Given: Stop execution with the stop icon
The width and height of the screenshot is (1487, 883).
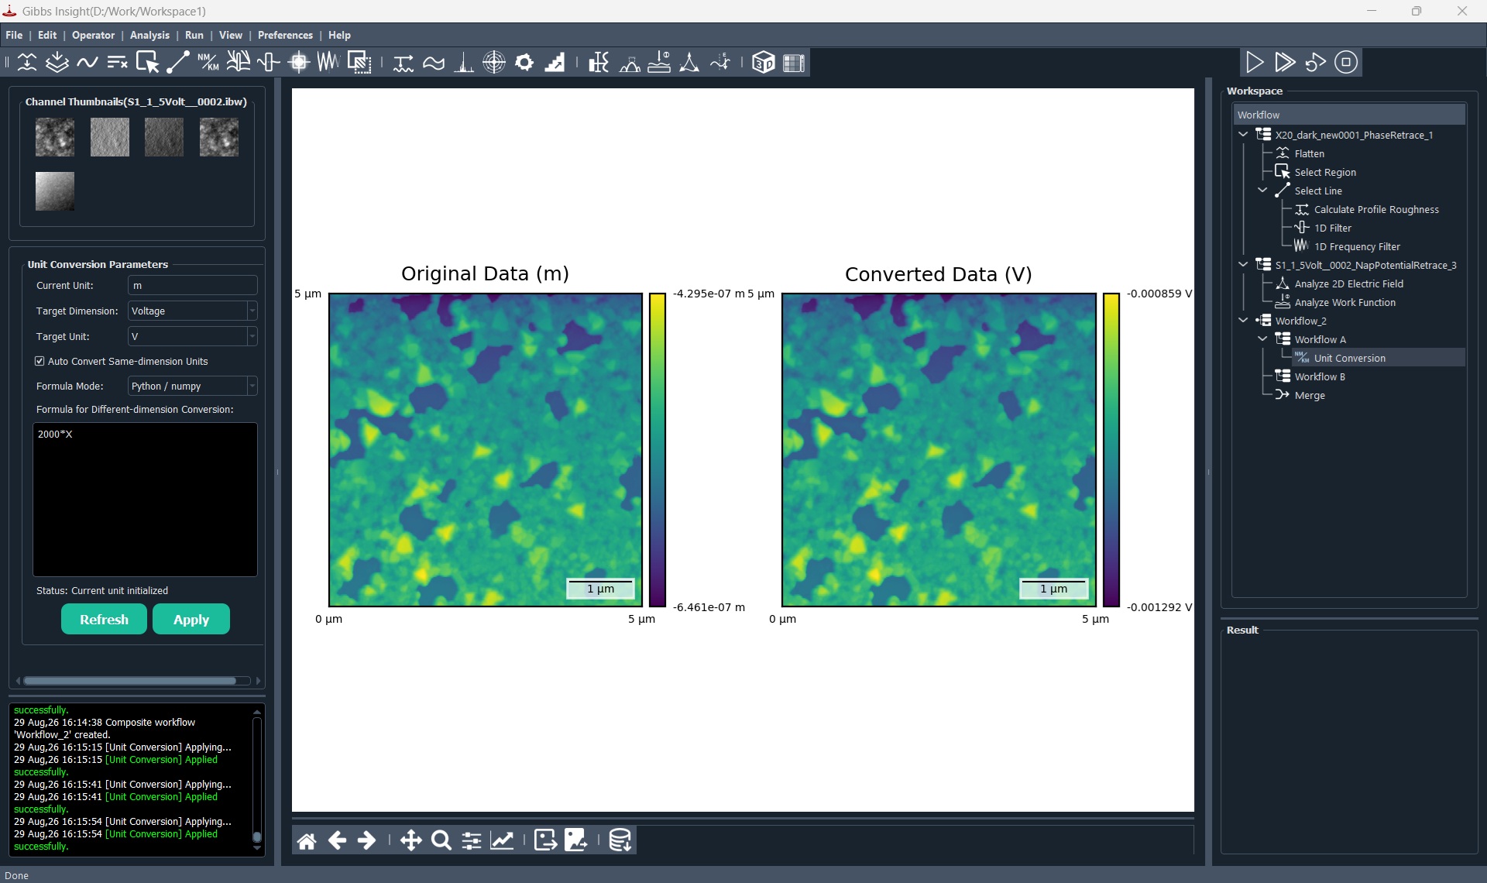Looking at the screenshot, I should tap(1346, 62).
